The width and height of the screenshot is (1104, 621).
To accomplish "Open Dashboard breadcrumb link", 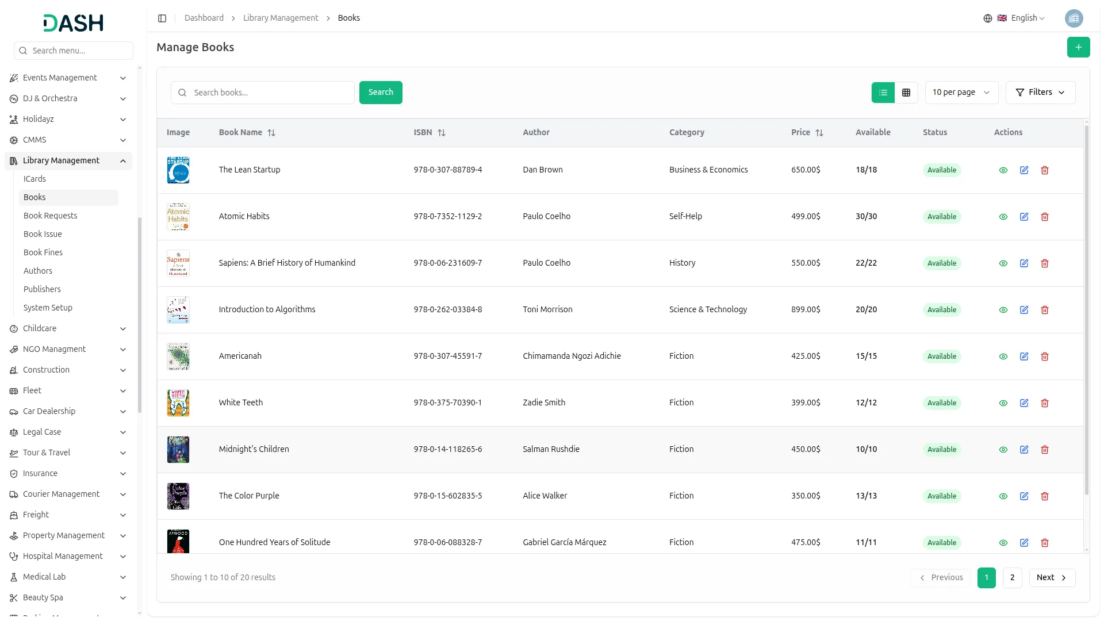I will click(x=204, y=18).
